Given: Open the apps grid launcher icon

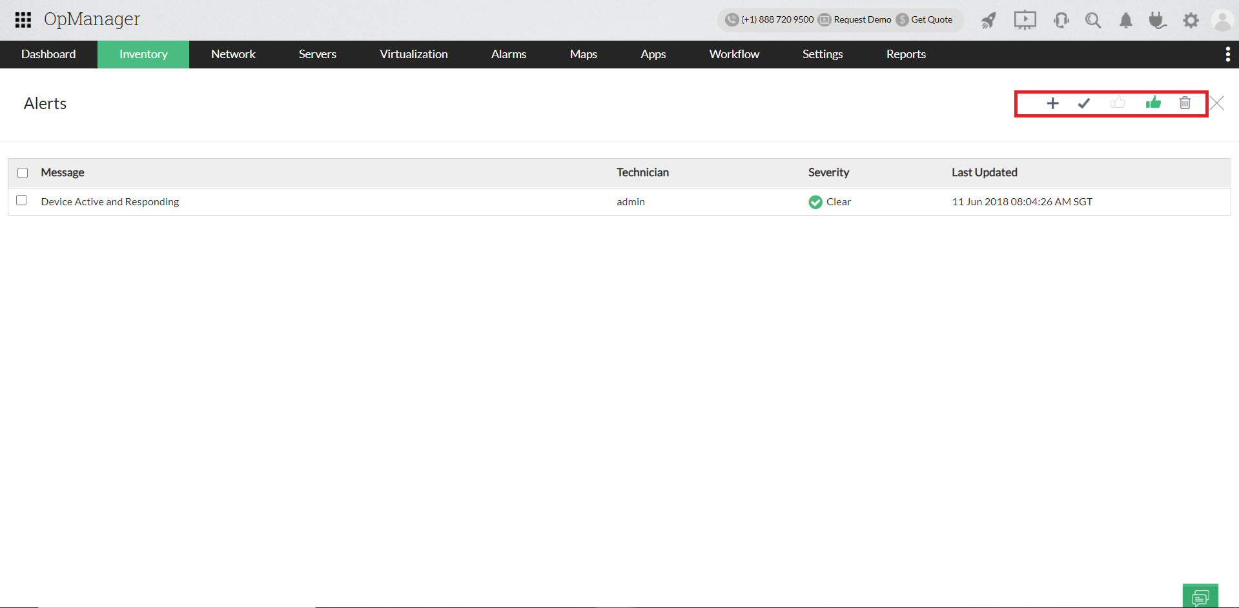Looking at the screenshot, I should click(x=23, y=20).
